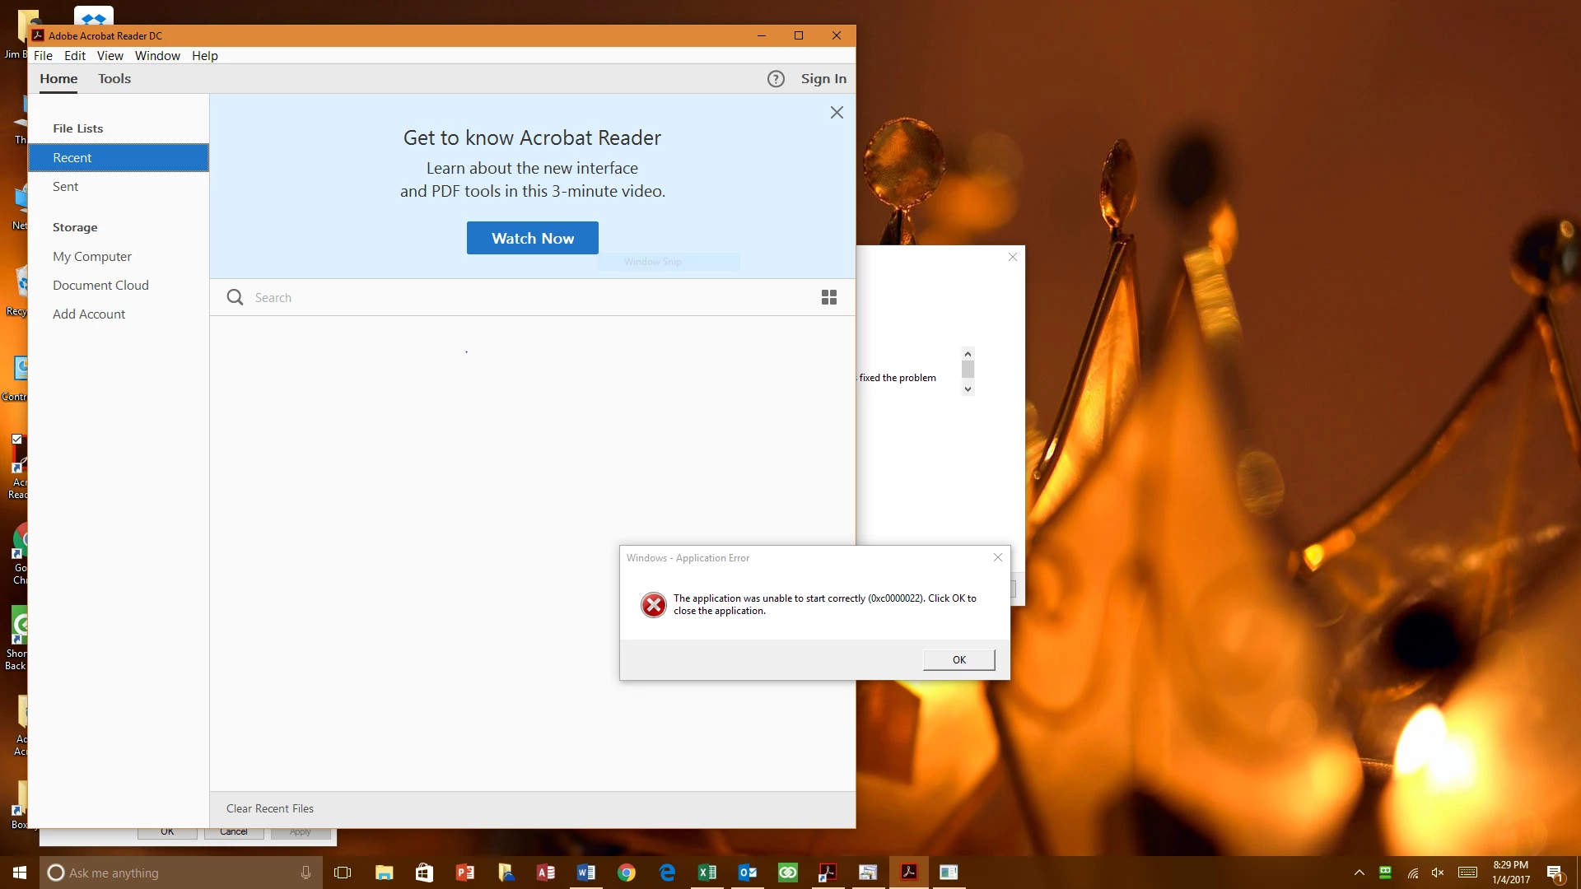Switch to thumbnail grid view

tap(829, 297)
